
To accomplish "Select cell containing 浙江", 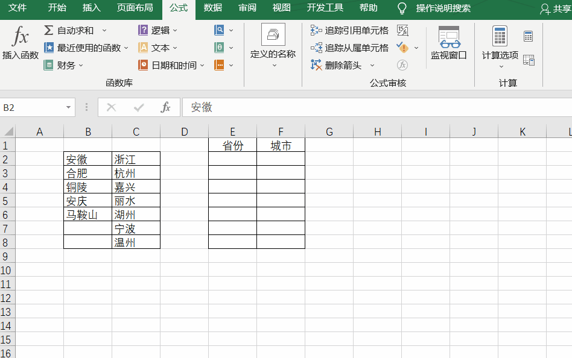I will 136,159.
